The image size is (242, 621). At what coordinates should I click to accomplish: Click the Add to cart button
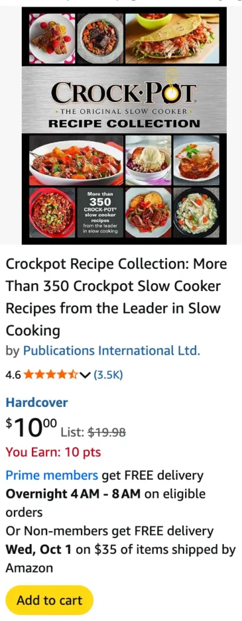(50, 600)
